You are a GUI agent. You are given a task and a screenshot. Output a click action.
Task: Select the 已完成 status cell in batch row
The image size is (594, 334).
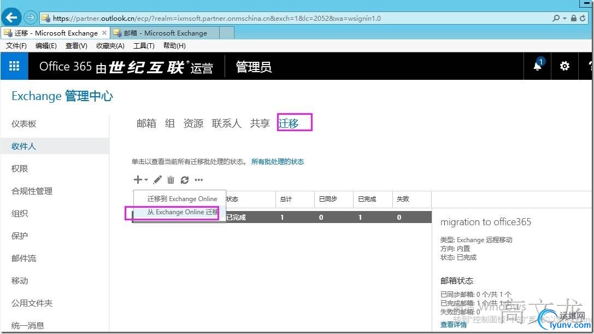tap(236, 218)
